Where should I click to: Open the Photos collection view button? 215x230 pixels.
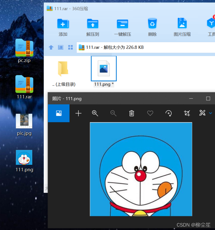59,113
